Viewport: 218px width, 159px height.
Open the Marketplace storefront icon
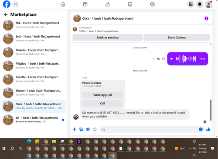130,4
